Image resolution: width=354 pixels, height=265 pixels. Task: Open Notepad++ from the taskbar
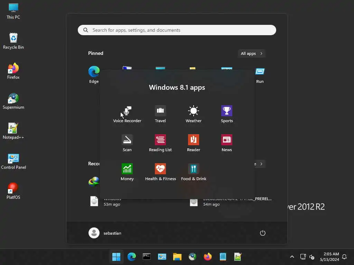click(238, 257)
